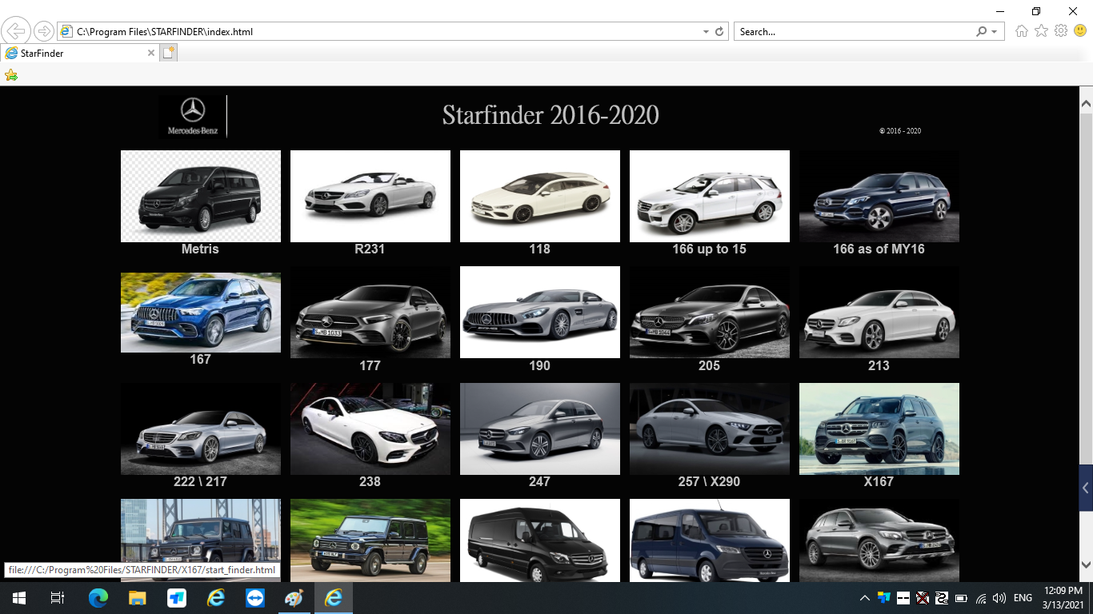Open the Tools gear menu
Screen dimensions: 1093x614
tap(1061, 31)
